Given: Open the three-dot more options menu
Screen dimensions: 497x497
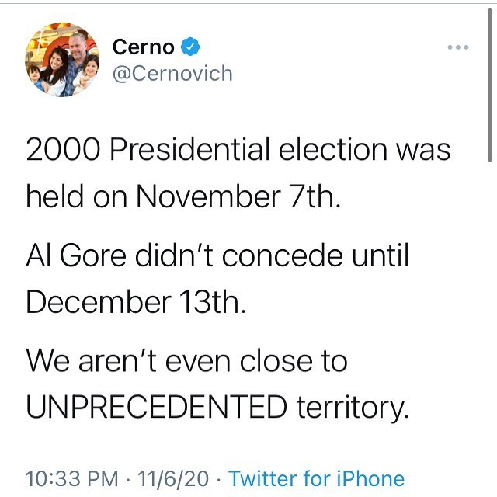Looking at the screenshot, I should (459, 47).
